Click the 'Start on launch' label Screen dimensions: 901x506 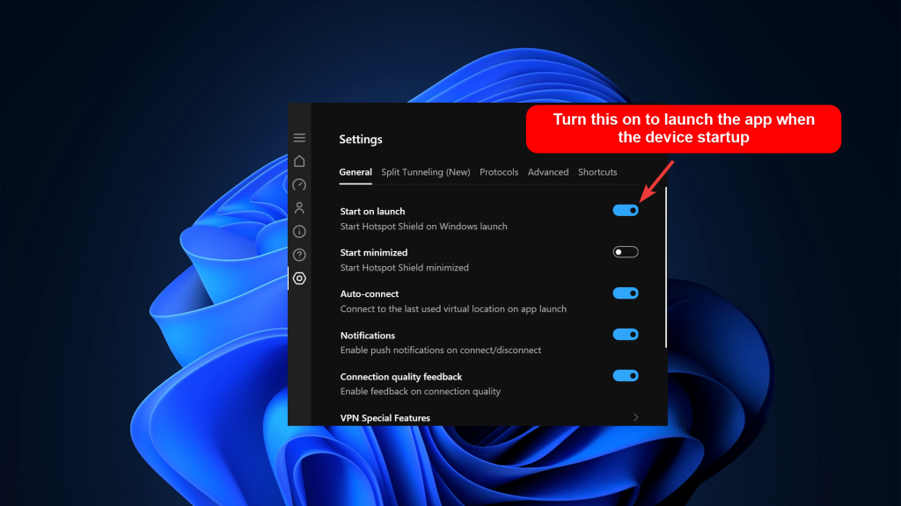(x=372, y=212)
